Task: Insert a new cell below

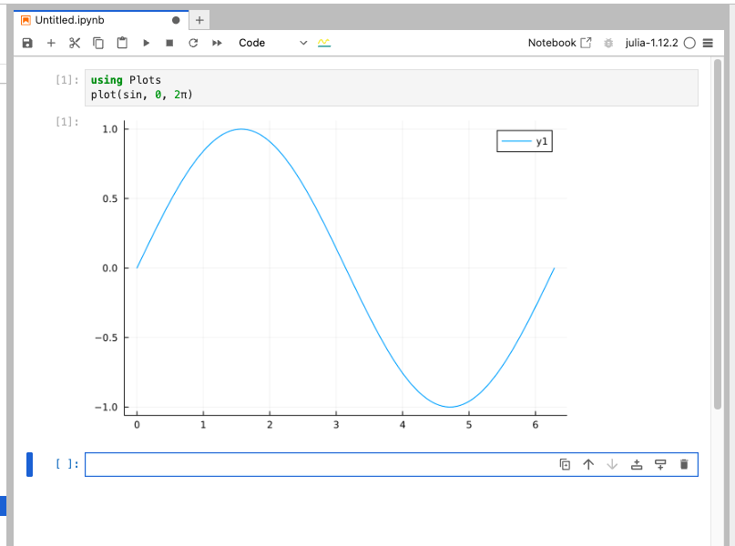Action: [659, 464]
